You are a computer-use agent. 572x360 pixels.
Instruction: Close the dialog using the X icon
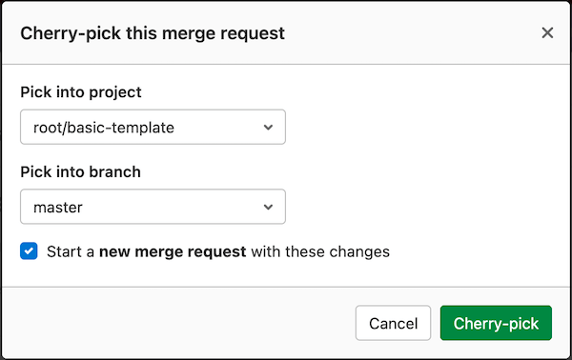[547, 32]
